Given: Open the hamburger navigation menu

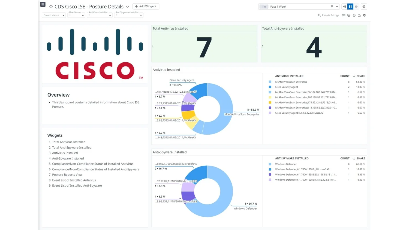Looking at the screenshot, I should click(x=43, y=4).
